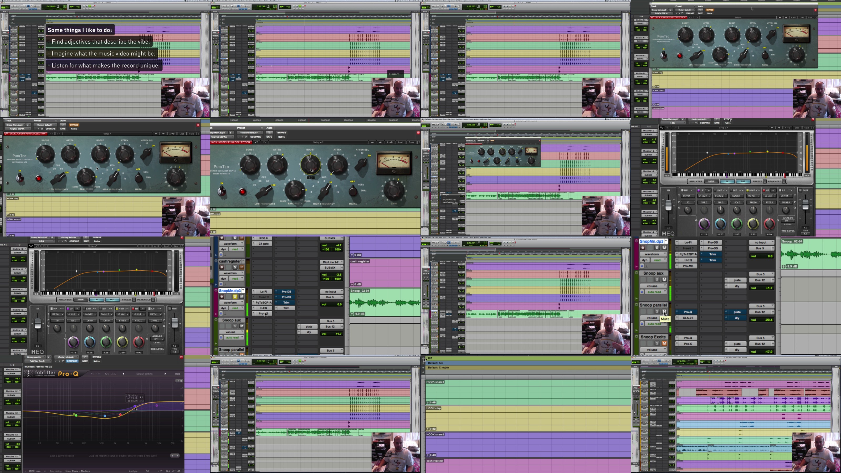Open the C1 gate insert plugin

coord(263,244)
